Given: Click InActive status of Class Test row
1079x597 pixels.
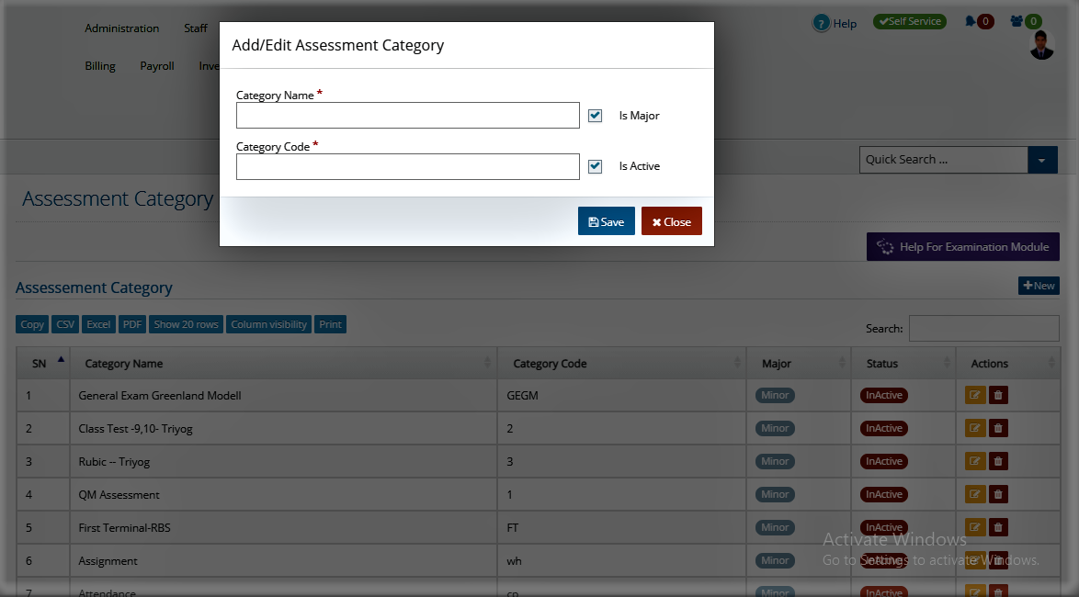Looking at the screenshot, I should [883, 429].
